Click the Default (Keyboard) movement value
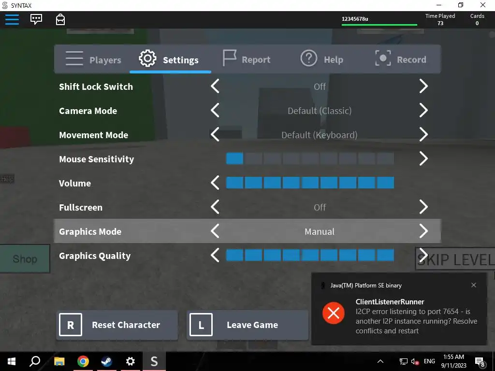Image resolution: width=495 pixels, height=371 pixels. (x=320, y=135)
